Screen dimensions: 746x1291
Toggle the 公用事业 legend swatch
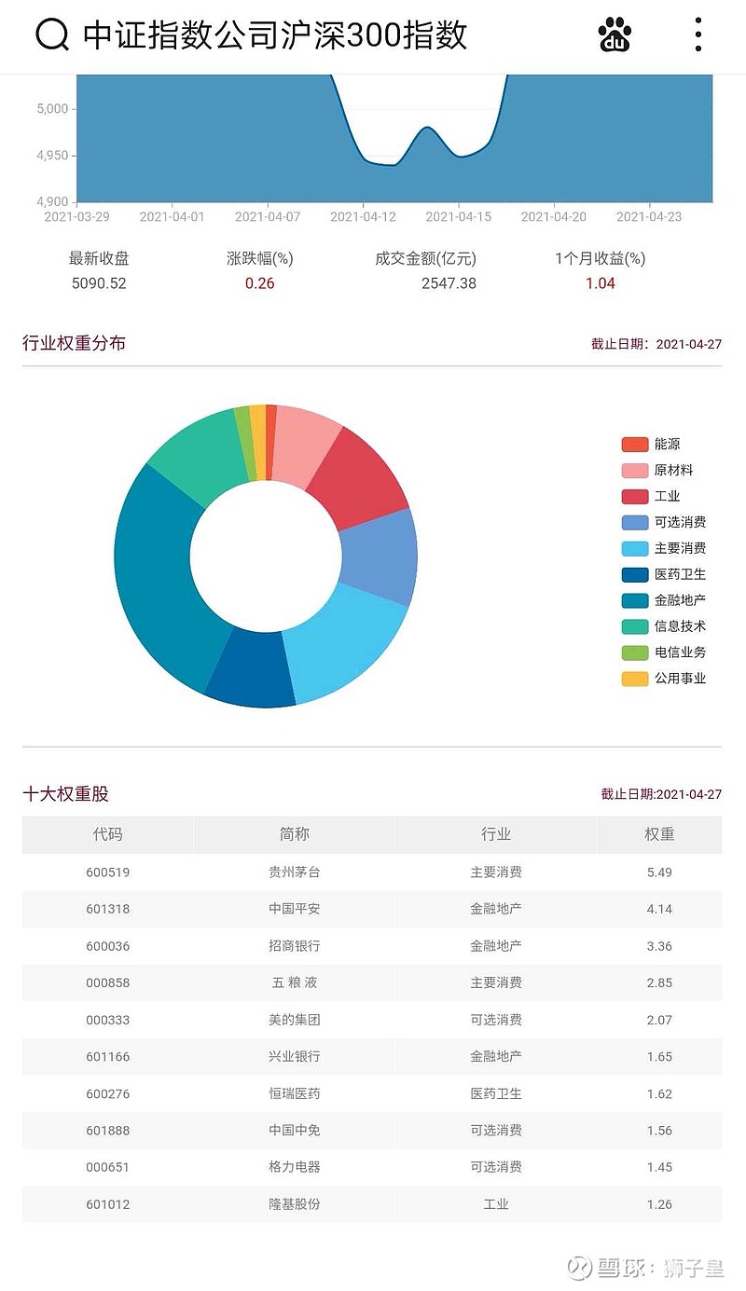(635, 679)
